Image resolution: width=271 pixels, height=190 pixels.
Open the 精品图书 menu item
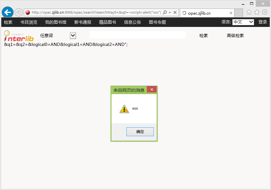[107, 22]
